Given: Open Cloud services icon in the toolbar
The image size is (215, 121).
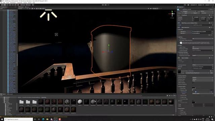Looking at the screenshot, I should pyautogui.click(x=188, y=5).
